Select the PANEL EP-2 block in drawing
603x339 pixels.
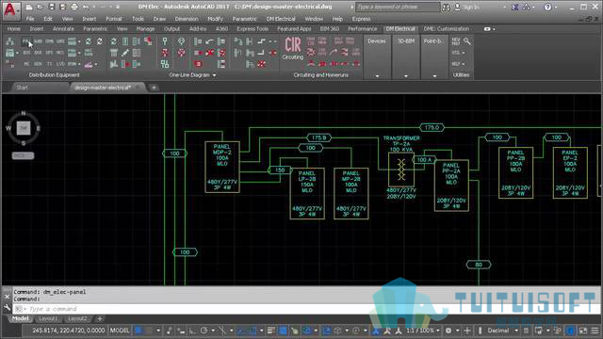pos(570,173)
